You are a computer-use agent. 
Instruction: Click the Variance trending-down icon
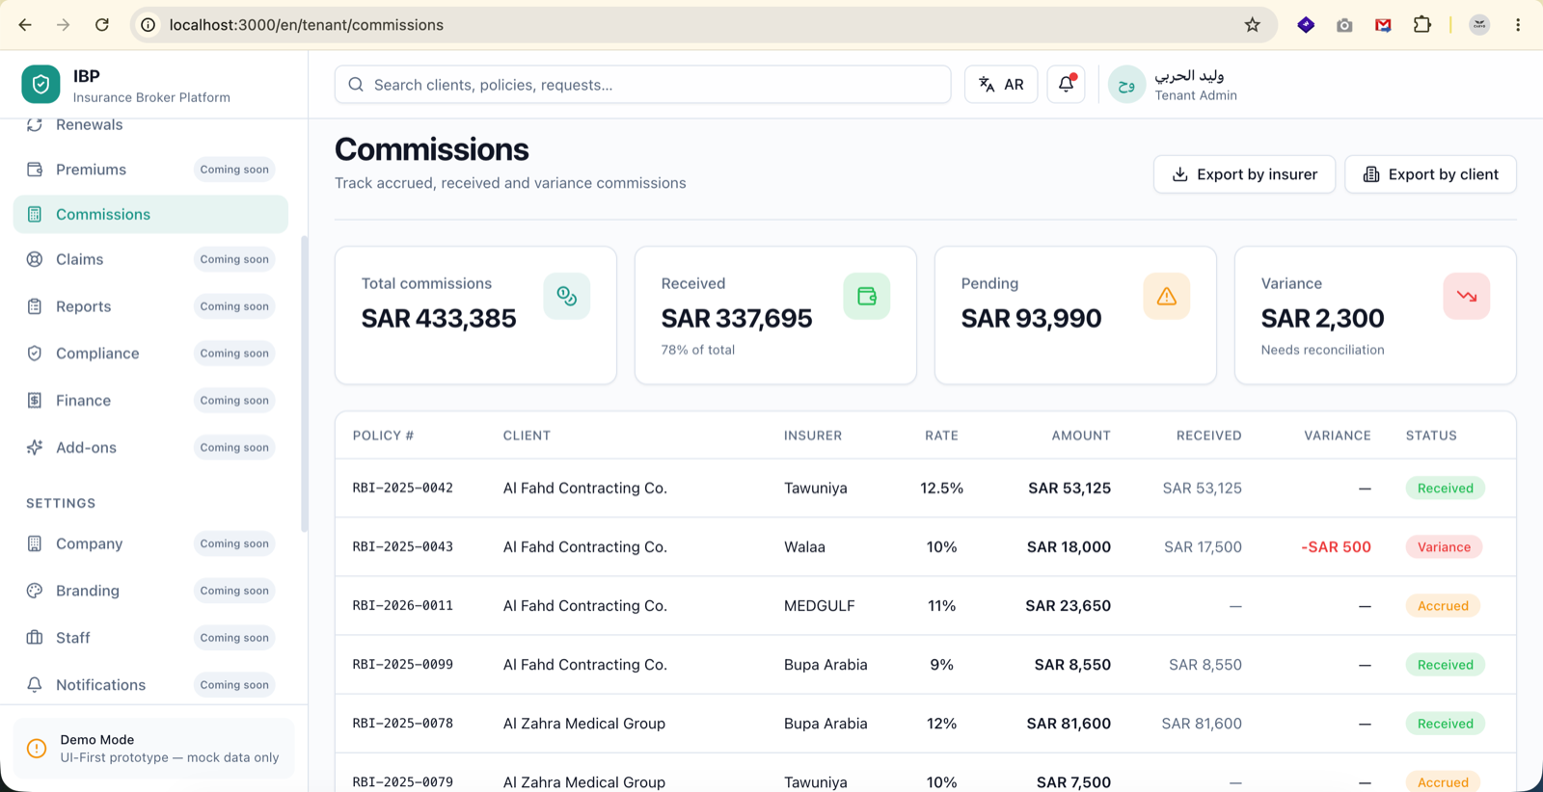pyautogui.click(x=1466, y=296)
